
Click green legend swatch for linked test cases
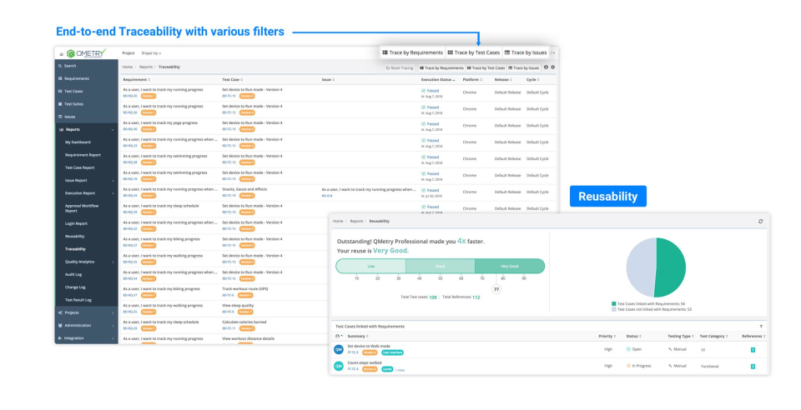pyautogui.click(x=613, y=304)
